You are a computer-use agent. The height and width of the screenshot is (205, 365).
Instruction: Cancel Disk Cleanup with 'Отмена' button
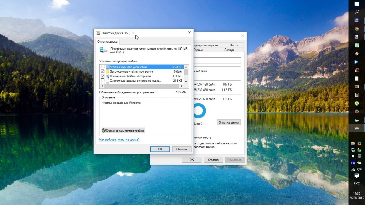coord(181,149)
